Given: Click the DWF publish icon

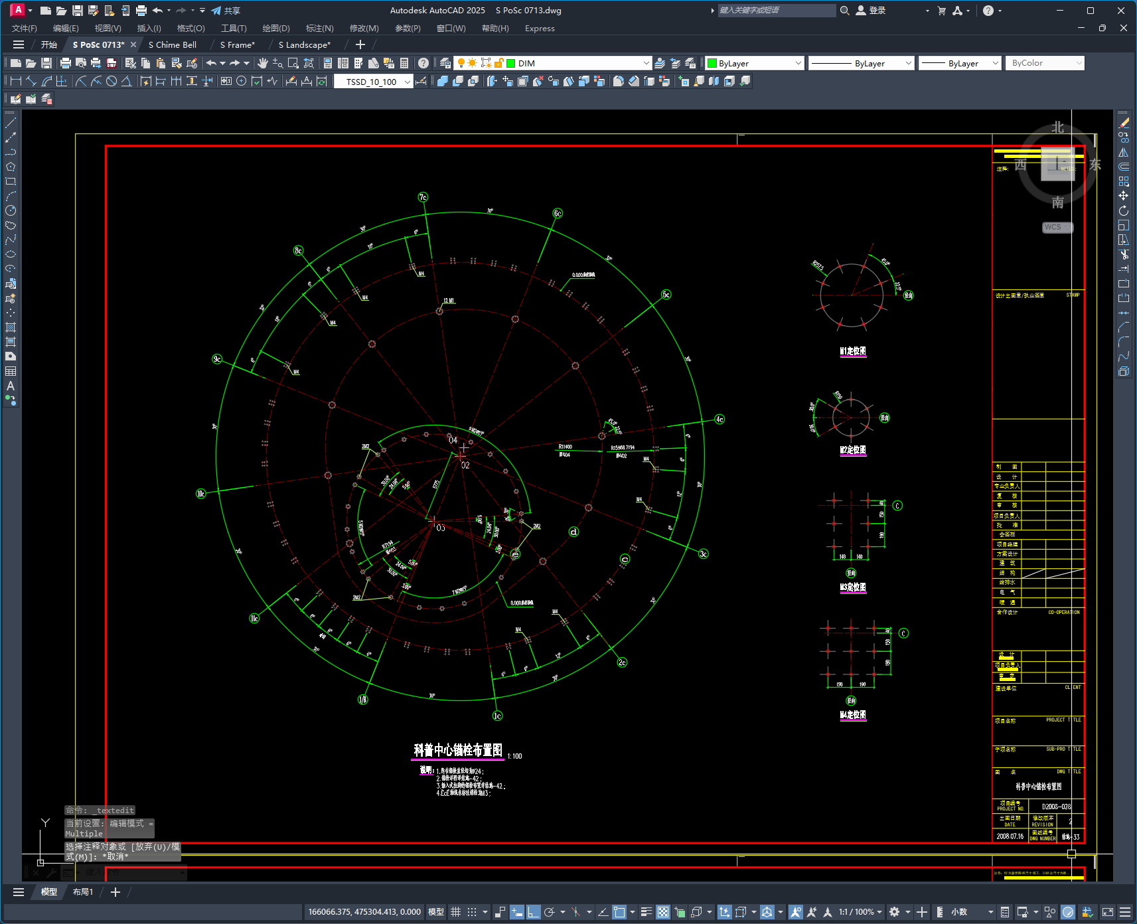Looking at the screenshot, I should click(x=112, y=63).
